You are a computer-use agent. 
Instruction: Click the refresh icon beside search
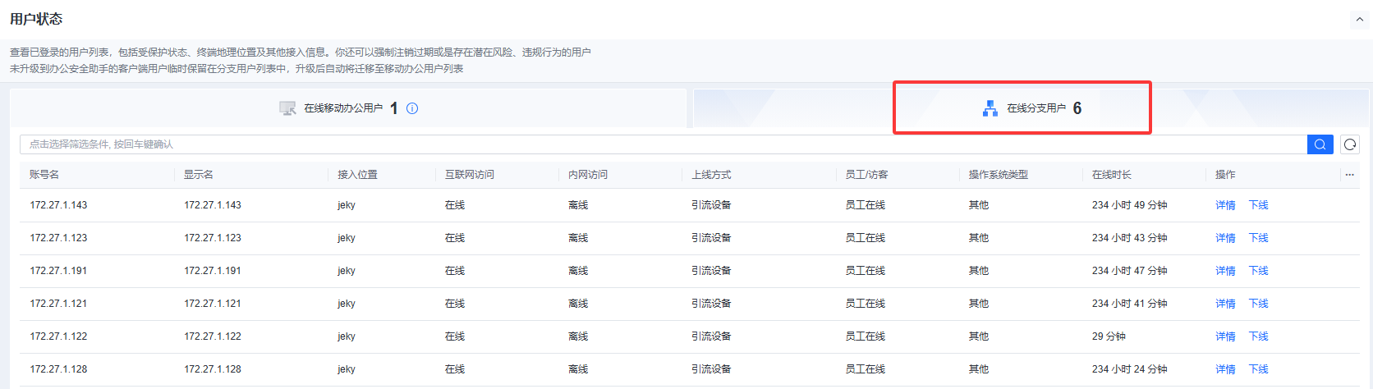pyautogui.click(x=1349, y=144)
